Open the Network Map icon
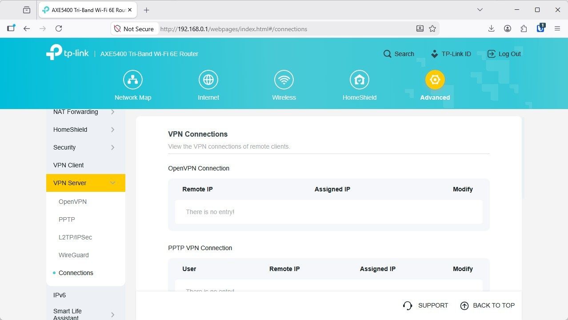Image resolution: width=568 pixels, height=320 pixels. (x=132, y=80)
